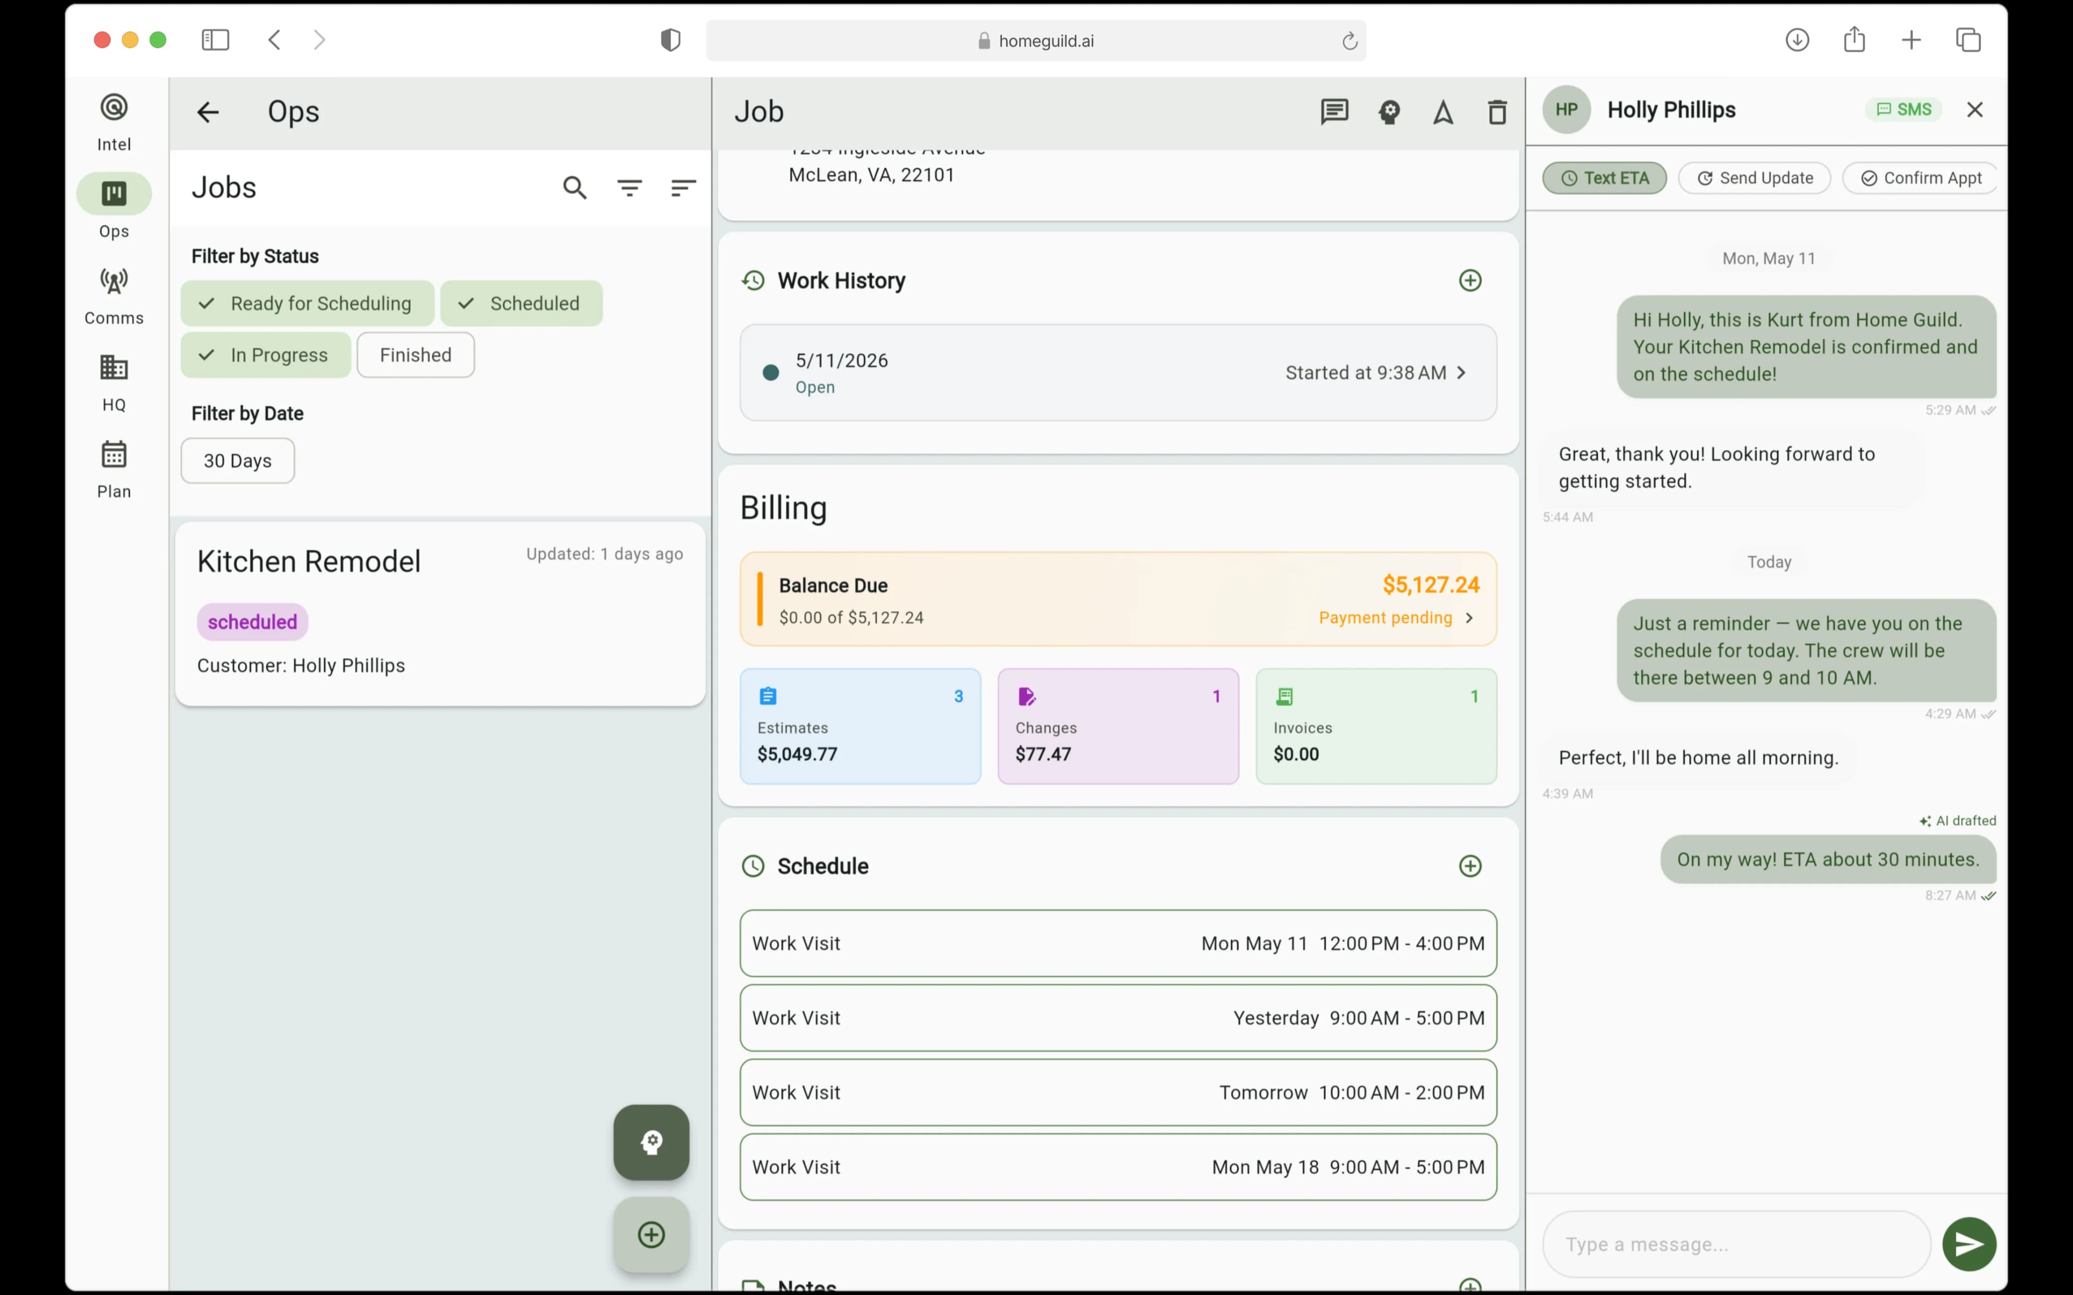Screen dimensions: 2073x1295
Task: Open job messages chat icon
Action: pos(1334,112)
